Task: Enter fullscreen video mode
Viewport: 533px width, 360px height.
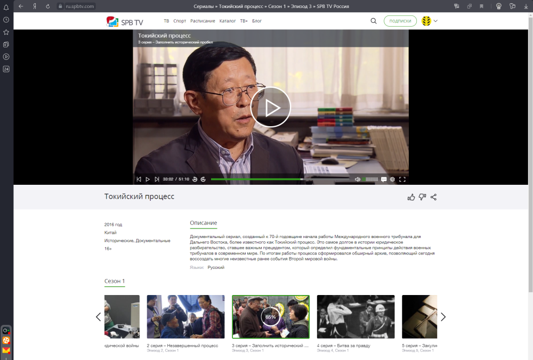Action: tap(402, 179)
